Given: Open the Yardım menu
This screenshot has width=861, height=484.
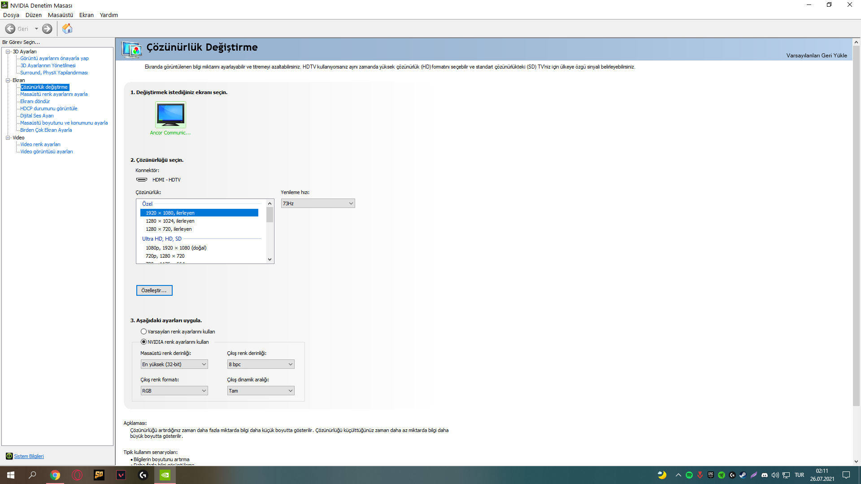Looking at the screenshot, I should 109,15.
